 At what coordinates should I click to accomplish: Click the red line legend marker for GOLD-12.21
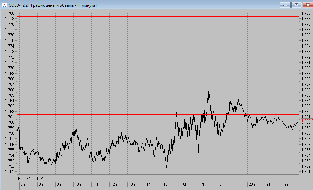(12, 179)
